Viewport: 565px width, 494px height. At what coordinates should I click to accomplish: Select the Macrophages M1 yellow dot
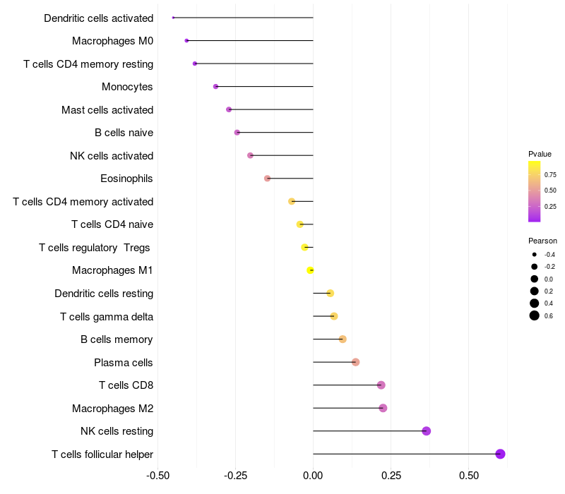tap(310, 270)
